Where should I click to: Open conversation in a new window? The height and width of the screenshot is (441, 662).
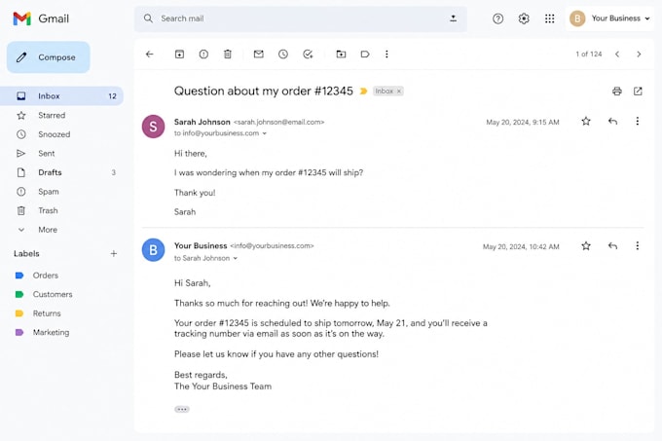click(638, 91)
